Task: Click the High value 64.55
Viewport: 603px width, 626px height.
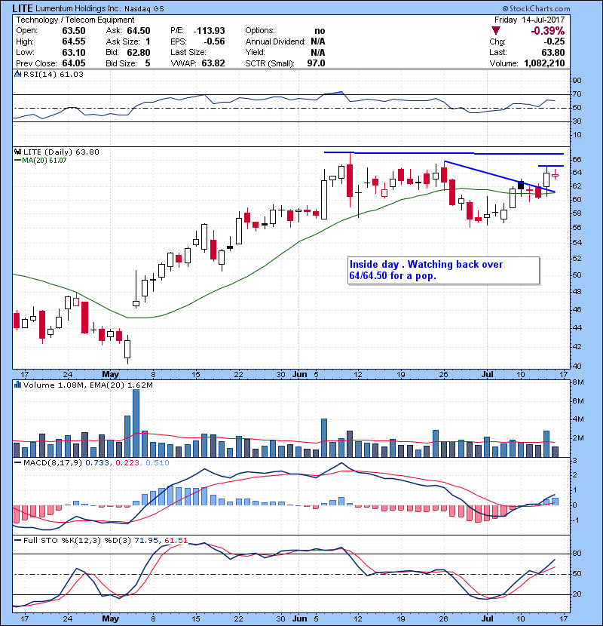Action: [x=73, y=41]
